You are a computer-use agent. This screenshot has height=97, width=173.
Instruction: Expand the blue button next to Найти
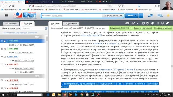coord(141,16)
